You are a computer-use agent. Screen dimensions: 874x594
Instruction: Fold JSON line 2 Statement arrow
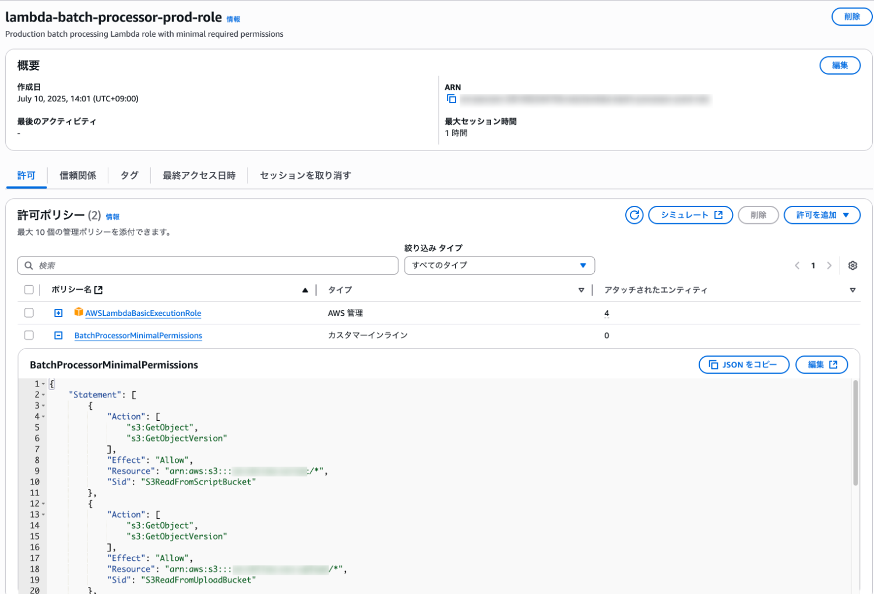[43, 395]
